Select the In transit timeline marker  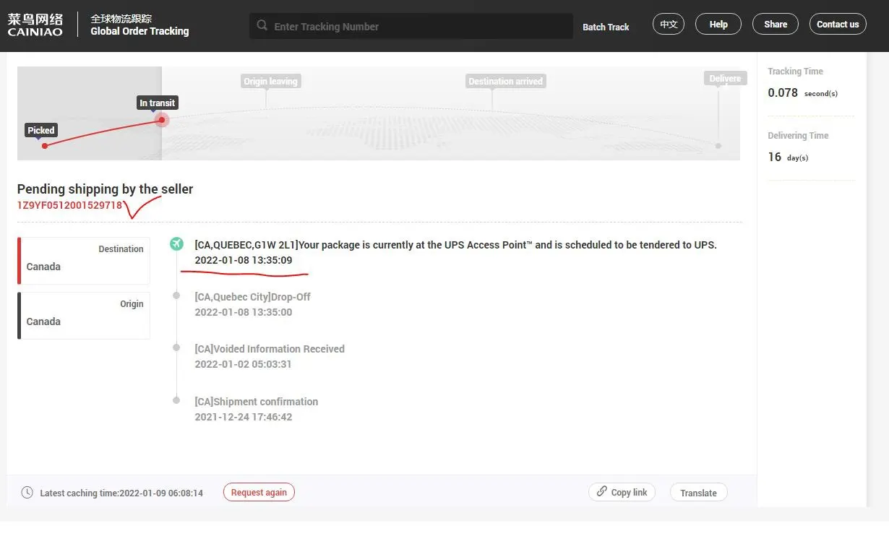click(x=158, y=103)
